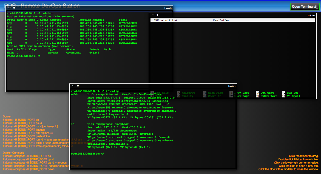Click the dot icon in the nano window titlebar
321x174 pixels.
point(157,15)
